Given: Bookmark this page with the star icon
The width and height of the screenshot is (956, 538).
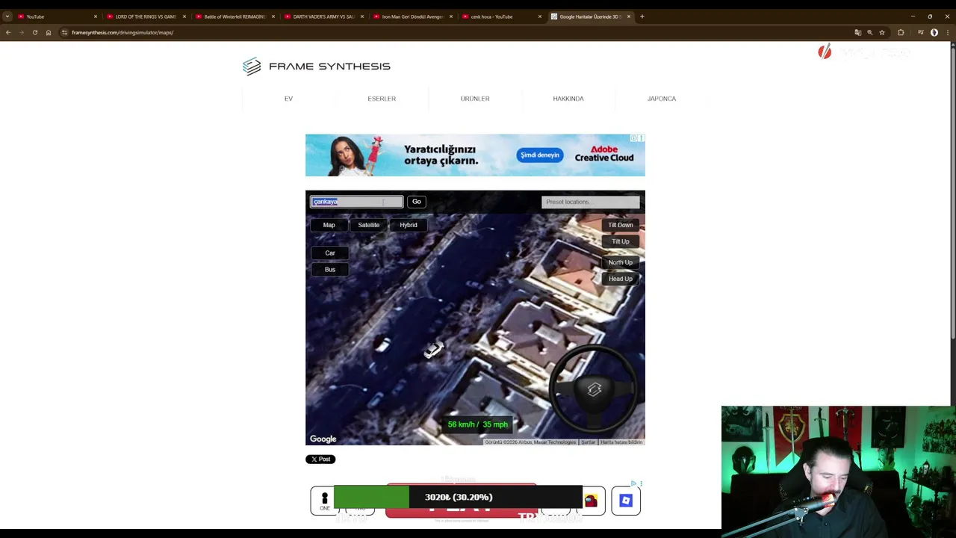Looking at the screenshot, I should (x=882, y=32).
